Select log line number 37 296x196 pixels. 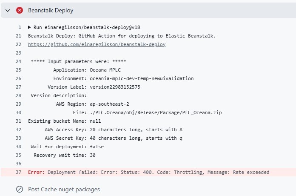click(19, 172)
